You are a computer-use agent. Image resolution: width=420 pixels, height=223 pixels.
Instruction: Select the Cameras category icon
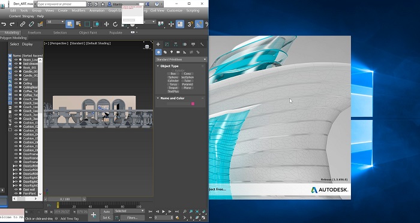point(178,52)
